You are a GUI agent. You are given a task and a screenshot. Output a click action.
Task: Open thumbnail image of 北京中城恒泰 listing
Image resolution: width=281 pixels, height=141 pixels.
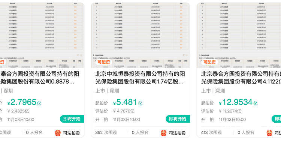pos(140,35)
